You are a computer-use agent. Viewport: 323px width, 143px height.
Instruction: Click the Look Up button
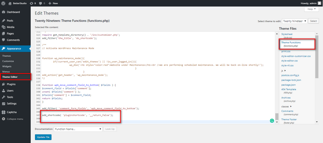pyautogui.click(x=110, y=129)
